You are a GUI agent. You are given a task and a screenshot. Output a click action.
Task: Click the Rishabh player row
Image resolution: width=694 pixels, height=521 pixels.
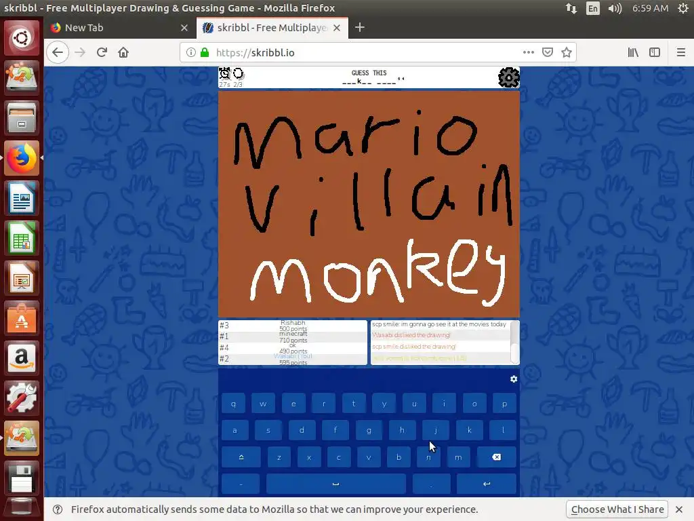293,326
